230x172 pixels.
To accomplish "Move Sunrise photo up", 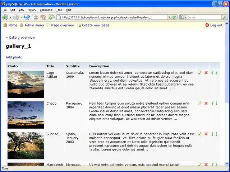I will 212,134.
